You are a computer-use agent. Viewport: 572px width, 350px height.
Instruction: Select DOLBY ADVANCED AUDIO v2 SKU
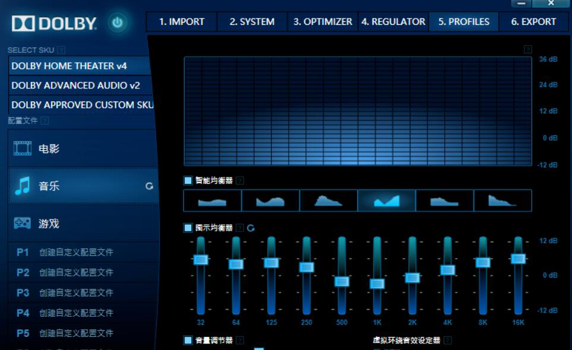pos(76,85)
